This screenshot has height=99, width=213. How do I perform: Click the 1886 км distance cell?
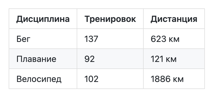click(174, 79)
